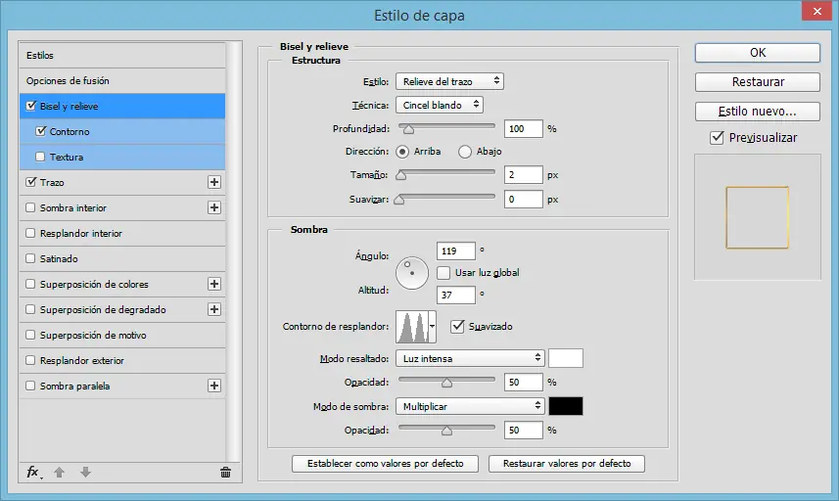This screenshot has height=501, width=839.
Task: Click the Tamaño slider handle
Action: click(400, 175)
